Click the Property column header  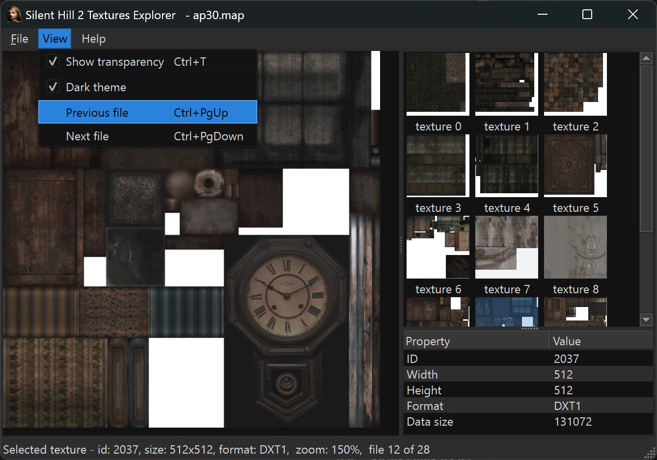[476, 341]
